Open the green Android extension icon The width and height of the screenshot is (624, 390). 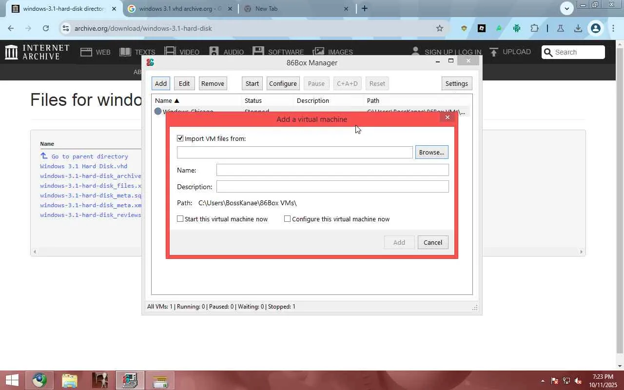pos(517,28)
